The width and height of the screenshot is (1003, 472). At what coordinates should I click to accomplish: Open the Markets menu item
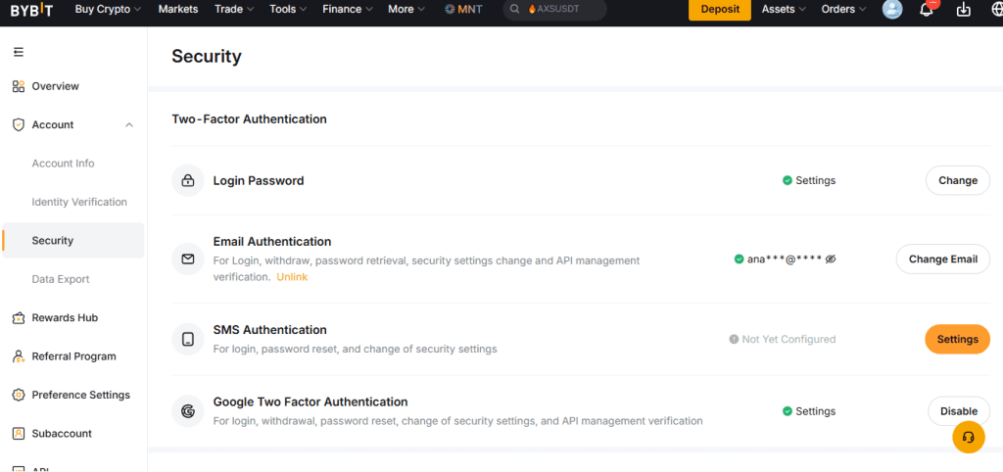[x=178, y=10]
